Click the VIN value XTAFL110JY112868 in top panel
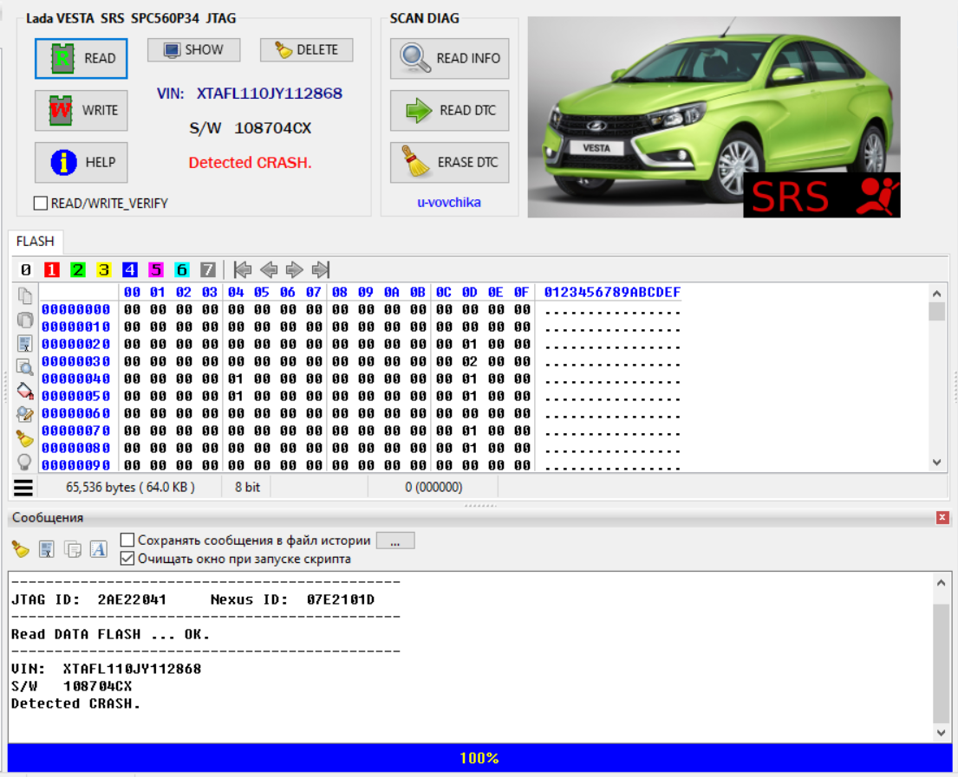This screenshot has height=777, width=958. pos(270,94)
